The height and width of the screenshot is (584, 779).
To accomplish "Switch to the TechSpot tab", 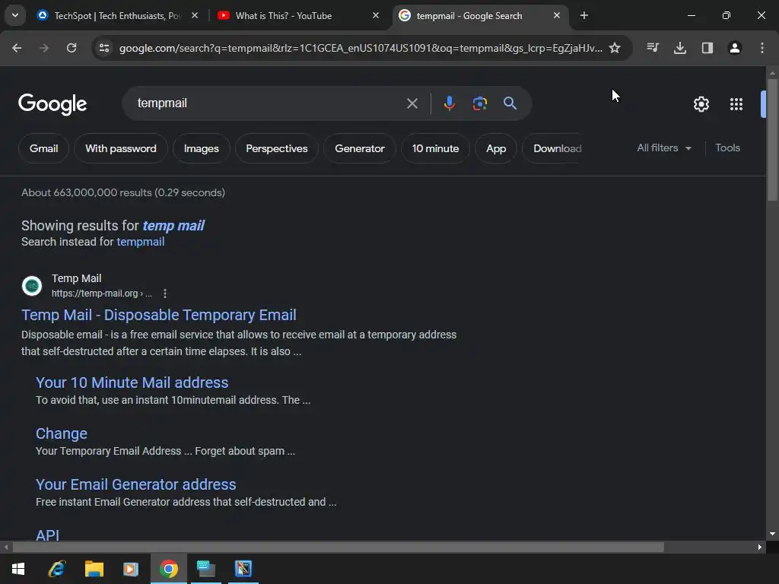I will pyautogui.click(x=116, y=16).
